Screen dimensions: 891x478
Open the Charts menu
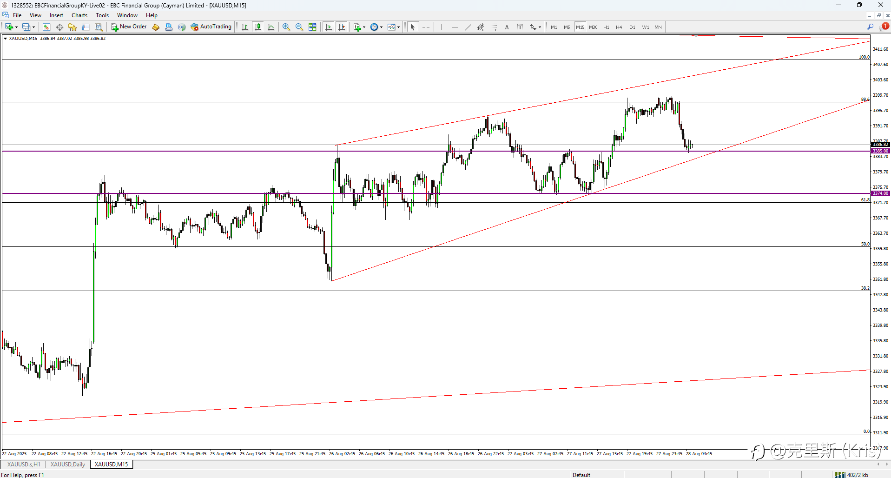[x=79, y=15]
